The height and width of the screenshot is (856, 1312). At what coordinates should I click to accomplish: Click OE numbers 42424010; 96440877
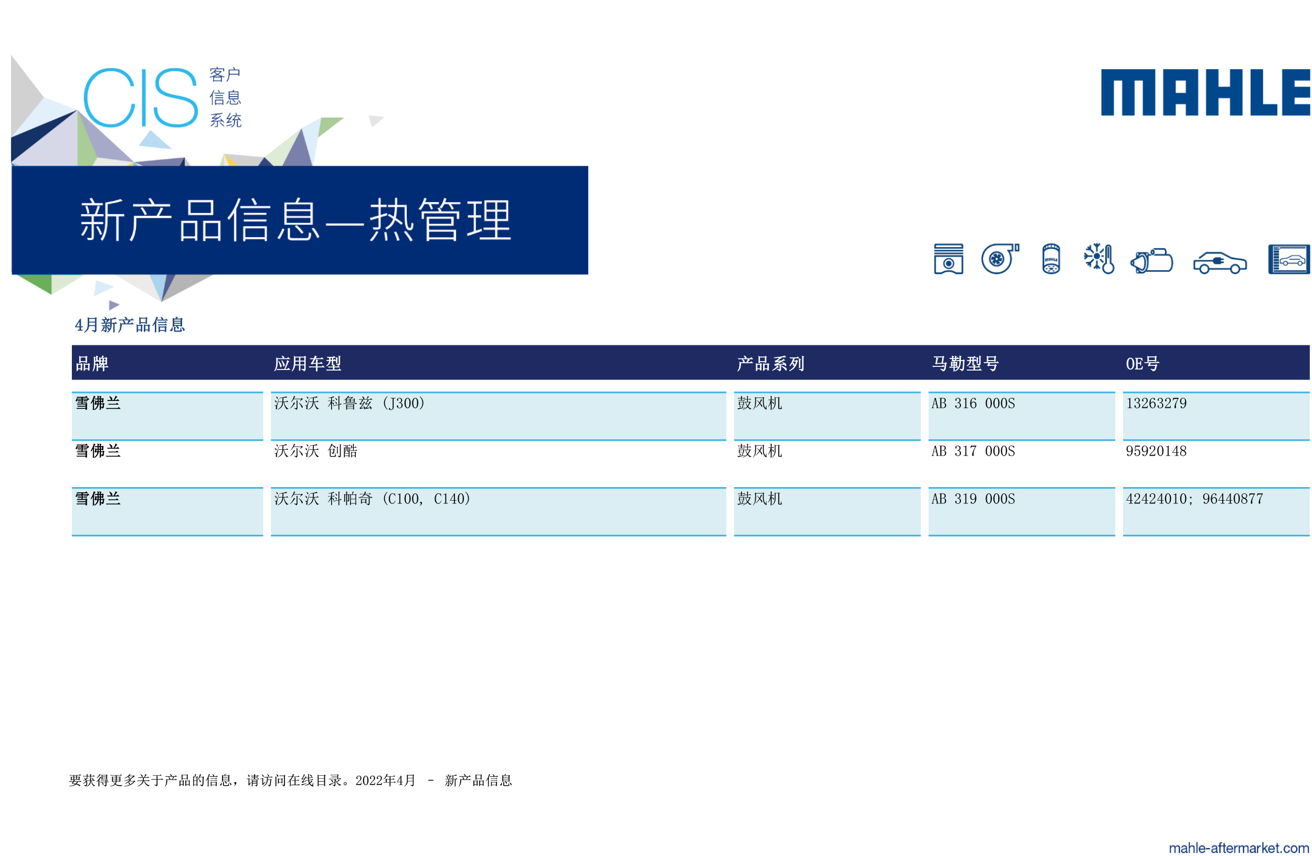pos(1194,499)
